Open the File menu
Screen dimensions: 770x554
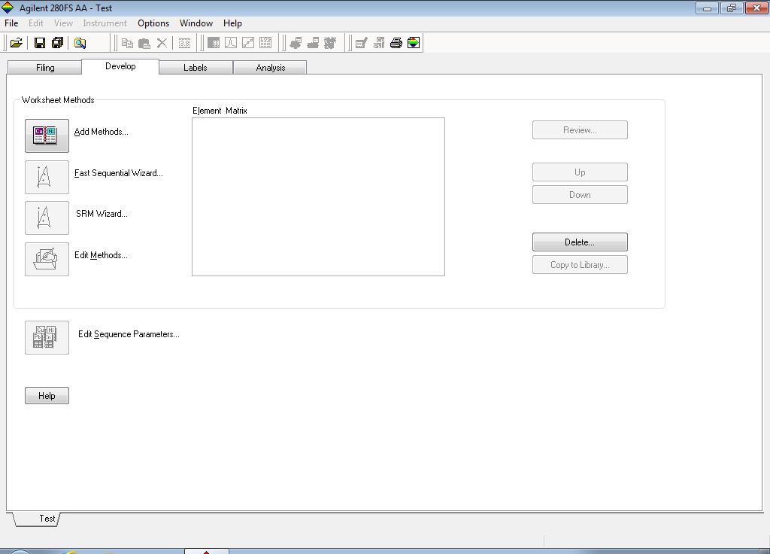11,23
